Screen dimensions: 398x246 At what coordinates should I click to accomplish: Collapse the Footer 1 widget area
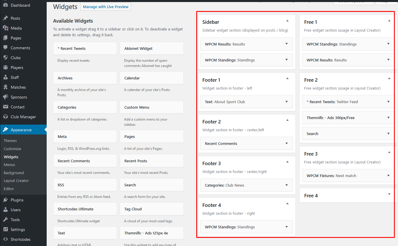[287, 78]
